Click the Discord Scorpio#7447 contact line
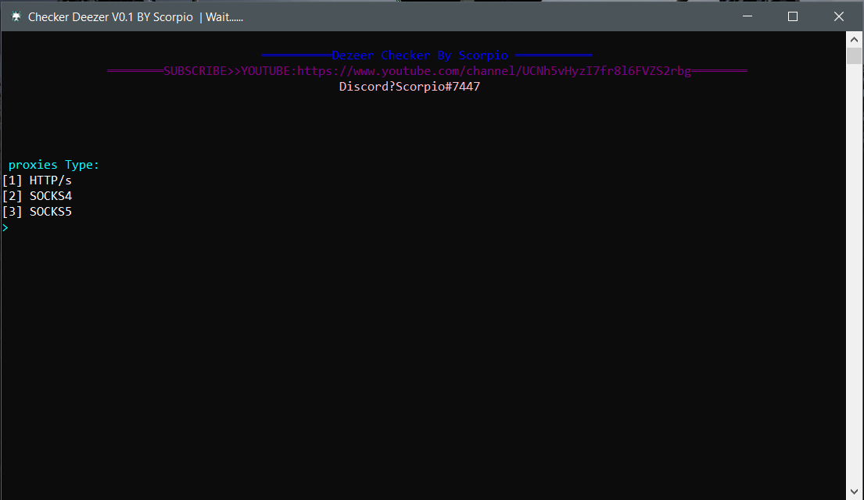Viewport: 864px width, 500px height. (x=409, y=87)
